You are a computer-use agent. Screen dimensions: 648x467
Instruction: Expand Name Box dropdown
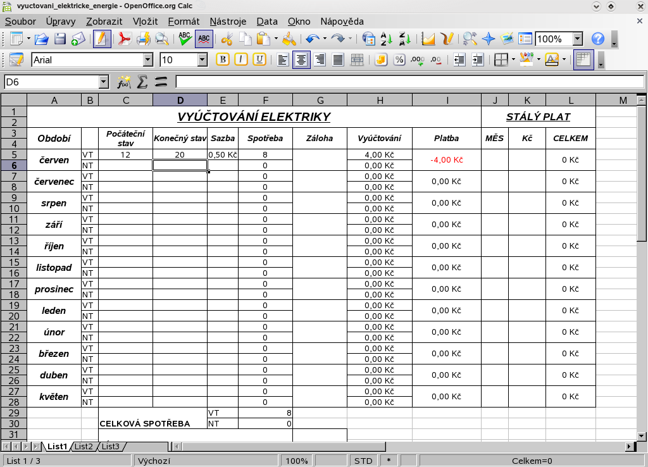[x=104, y=82]
